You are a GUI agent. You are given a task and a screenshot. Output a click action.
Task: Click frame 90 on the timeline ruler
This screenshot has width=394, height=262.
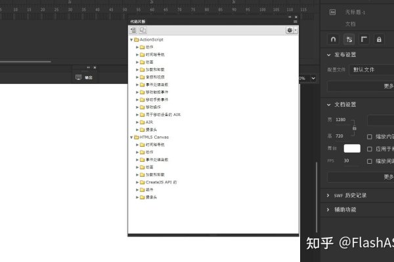click(234, 10)
